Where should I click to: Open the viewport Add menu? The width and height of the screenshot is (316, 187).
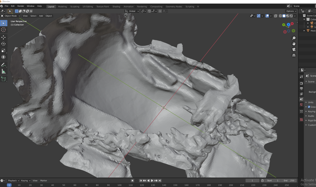click(x=41, y=16)
